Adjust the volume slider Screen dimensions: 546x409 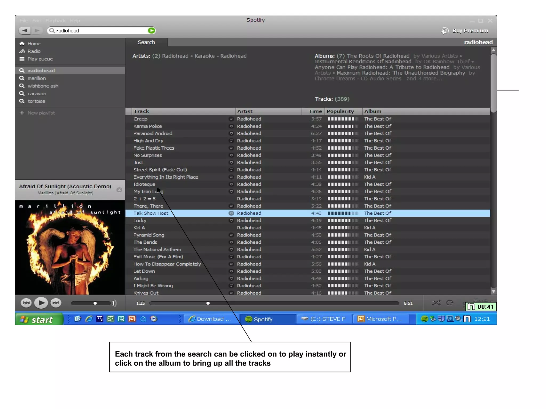pos(91,303)
